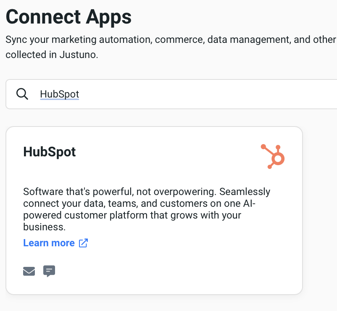337x311 pixels.
Task: Click the HubSpot text in search box
Action: point(60,94)
